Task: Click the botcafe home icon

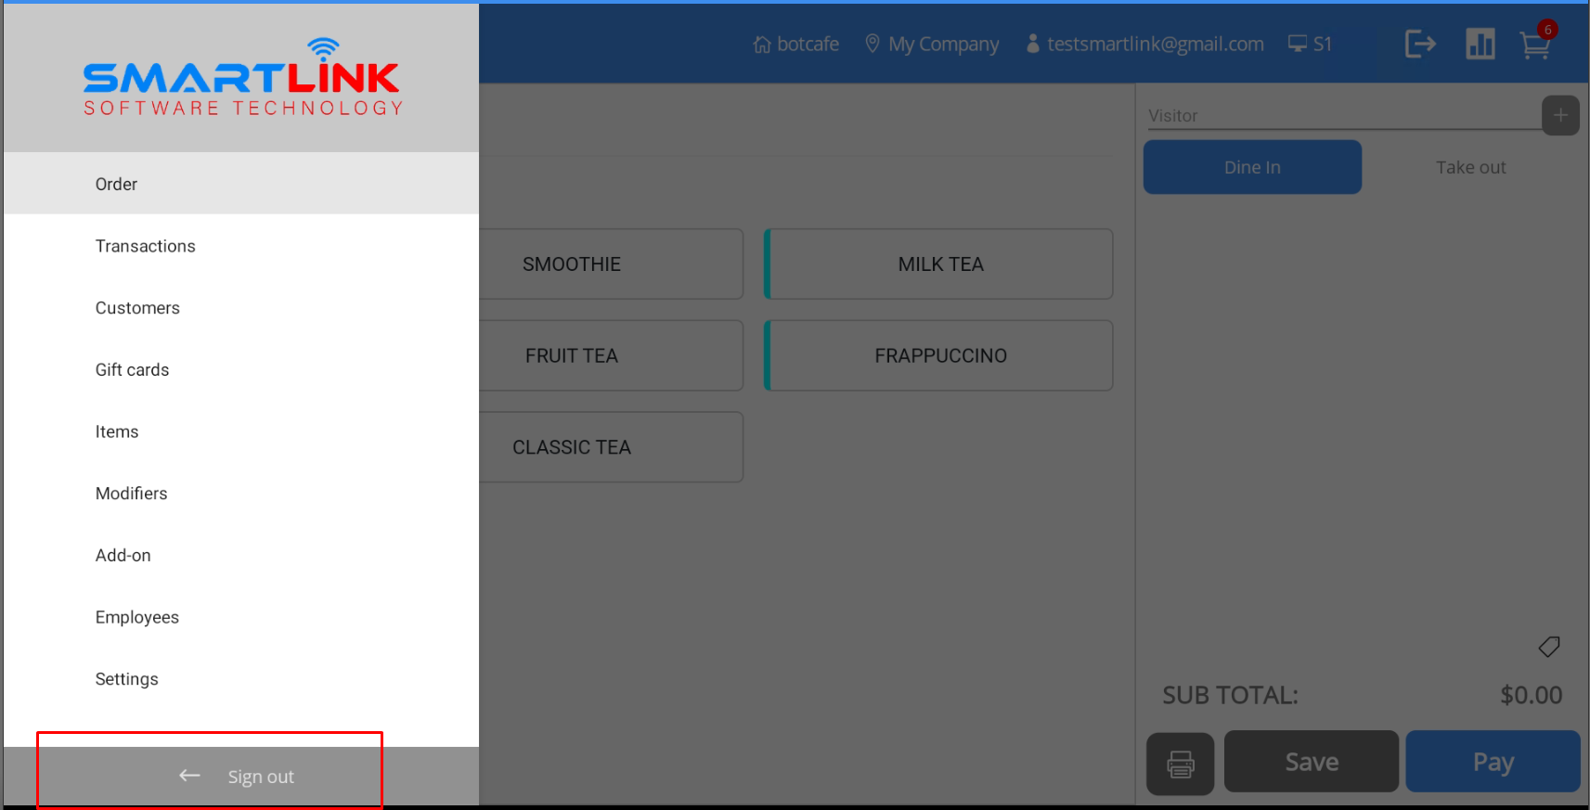Action: pyautogui.click(x=762, y=45)
